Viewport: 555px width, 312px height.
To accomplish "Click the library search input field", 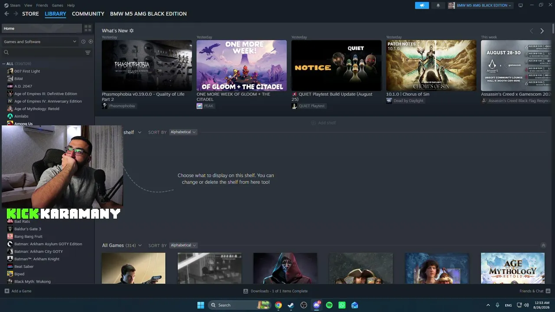I will coord(46,52).
